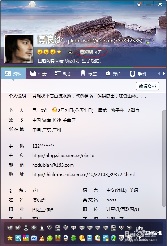
Task: Click the blood type A型血
Action: (x=134, y=111)
